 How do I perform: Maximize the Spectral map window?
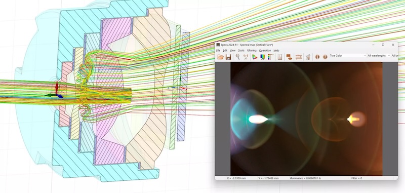tap(383, 45)
